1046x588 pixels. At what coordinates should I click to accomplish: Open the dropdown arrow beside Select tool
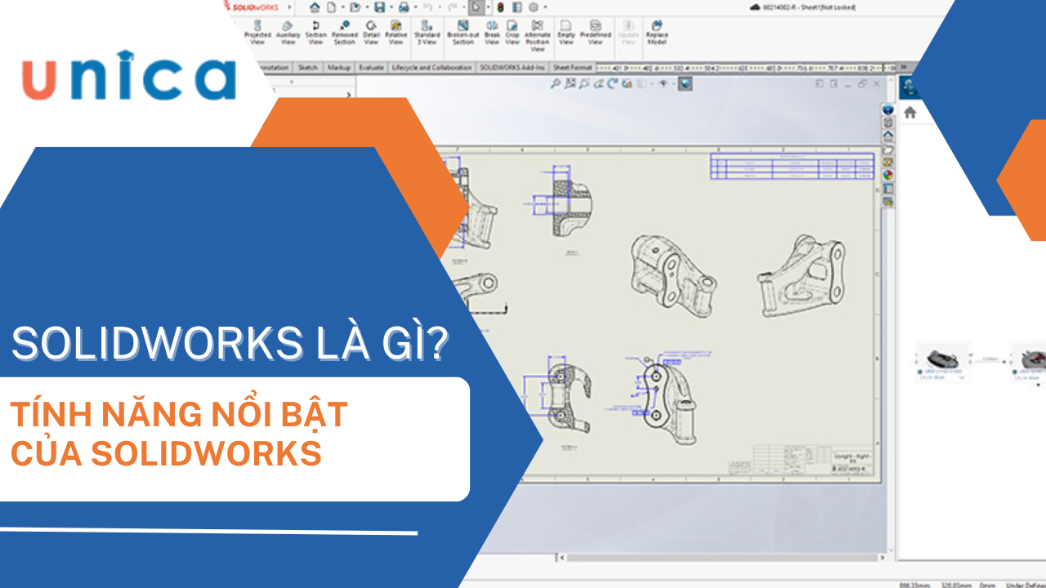point(488,7)
